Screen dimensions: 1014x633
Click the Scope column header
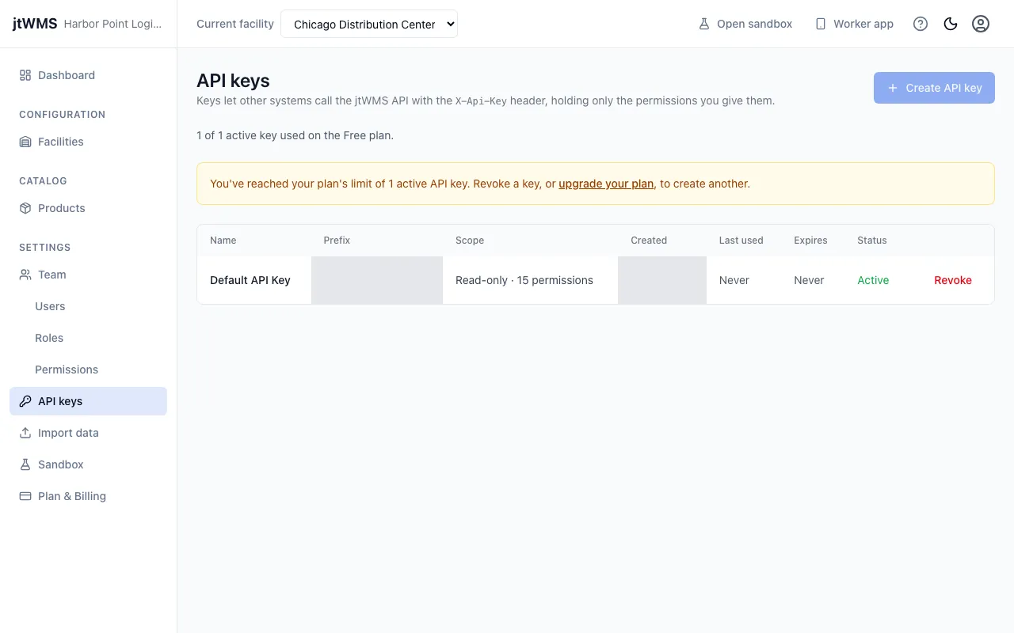470,241
